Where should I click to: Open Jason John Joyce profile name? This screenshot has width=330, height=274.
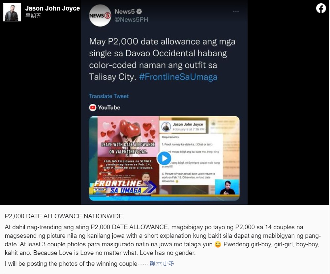coord(53,9)
